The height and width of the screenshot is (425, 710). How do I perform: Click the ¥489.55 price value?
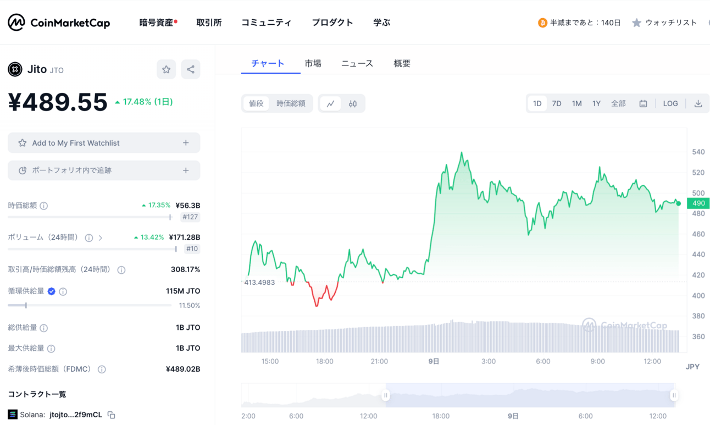(58, 102)
